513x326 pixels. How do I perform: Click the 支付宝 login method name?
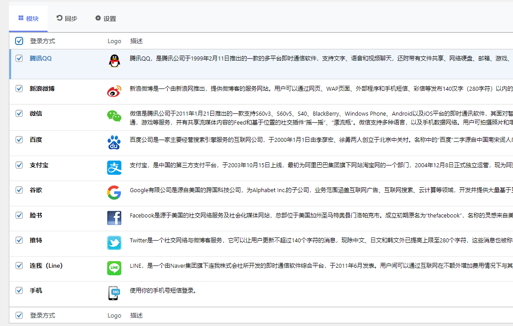point(39,165)
